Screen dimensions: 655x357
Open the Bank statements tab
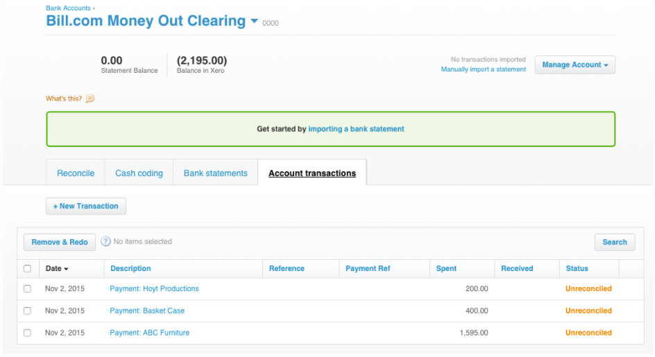pos(216,173)
